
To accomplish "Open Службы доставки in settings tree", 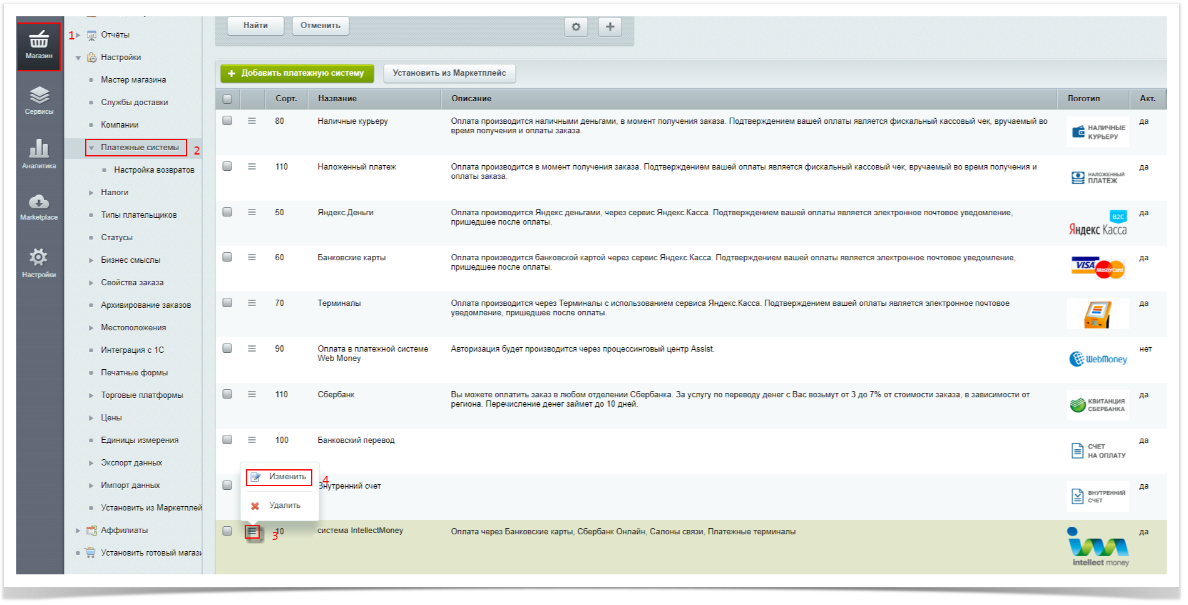I will [x=134, y=103].
